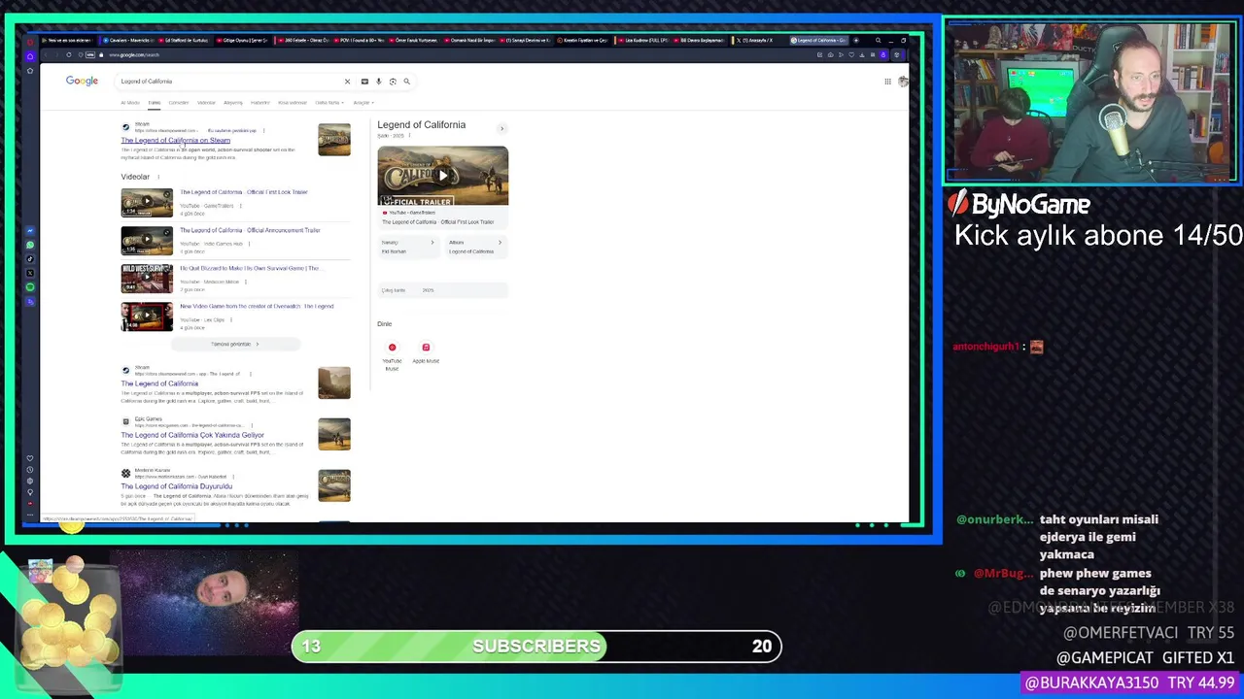Open the Araçlar tools dropdown
The width and height of the screenshot is (1244, 699).
click(363, 102)
